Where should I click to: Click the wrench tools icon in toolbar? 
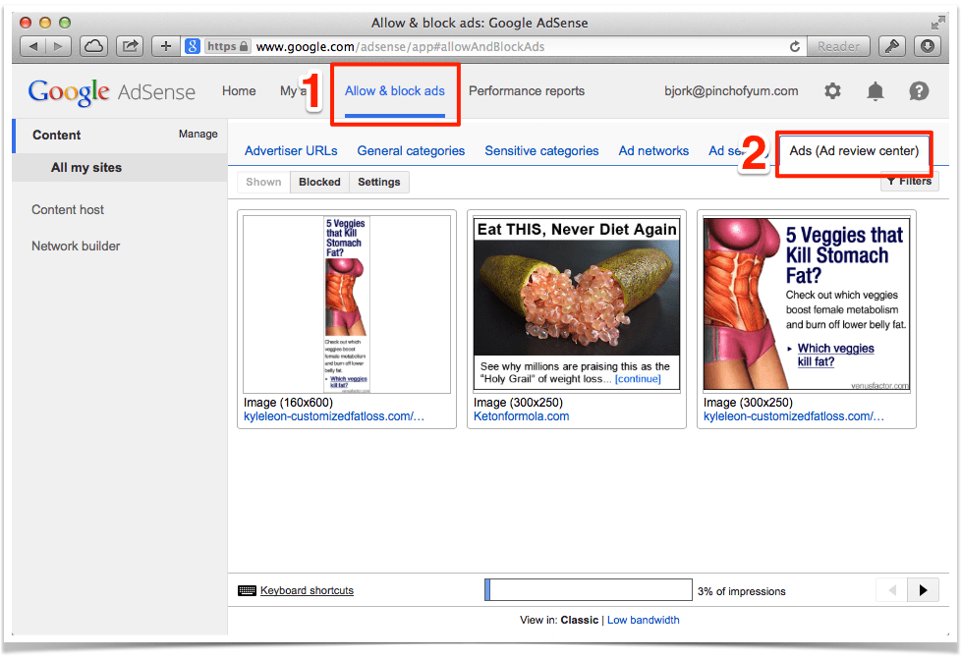[891, 45]
